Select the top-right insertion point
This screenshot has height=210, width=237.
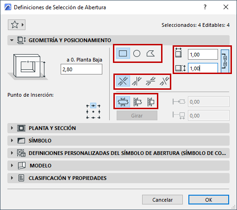point(99,106)
